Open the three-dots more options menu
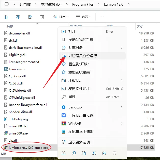 102,17
